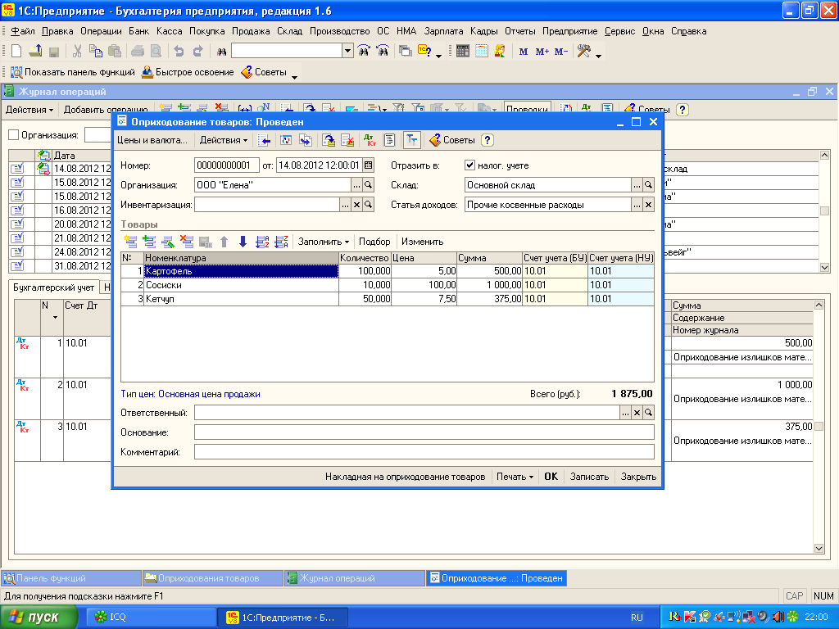The width and height of the screenshot is (839, 629).
Task: Click the Записать button
Action: point(589,477)
